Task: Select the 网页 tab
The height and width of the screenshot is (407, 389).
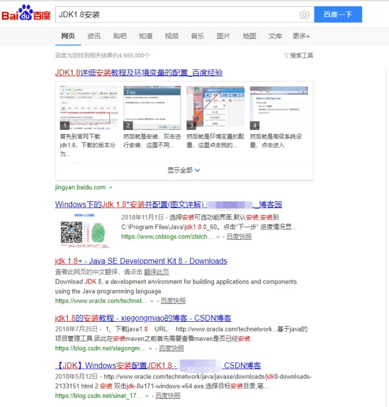Action: click(x=68, y=36)
